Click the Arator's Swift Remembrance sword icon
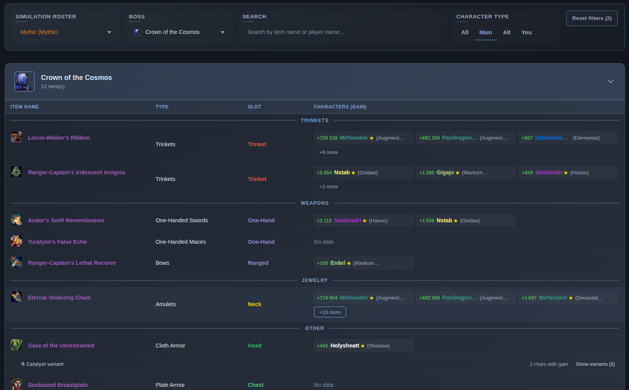This screenshot has width=629, height=390. pyautogui.click(x=16, y=220)
